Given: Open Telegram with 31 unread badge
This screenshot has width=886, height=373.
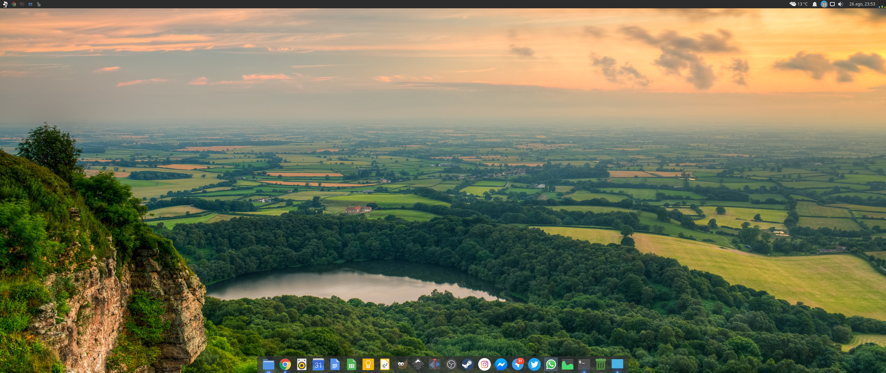Looking at the screenshot, I should pyautogui.click(x=517, y=364).
